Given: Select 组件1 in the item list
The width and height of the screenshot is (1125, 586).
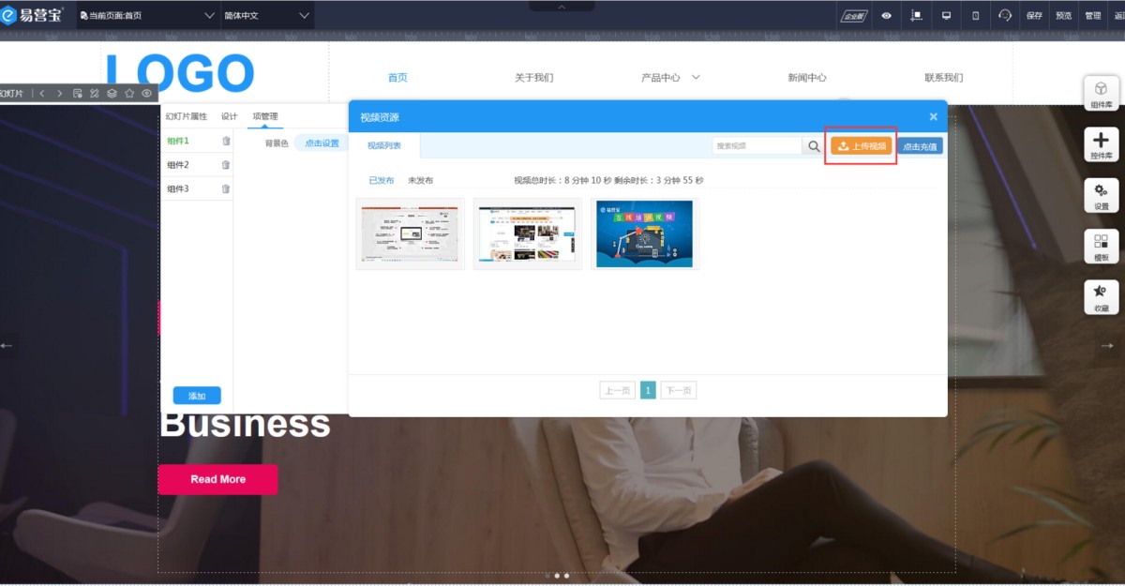Looking at the screenshot, I should pos(178,141).
